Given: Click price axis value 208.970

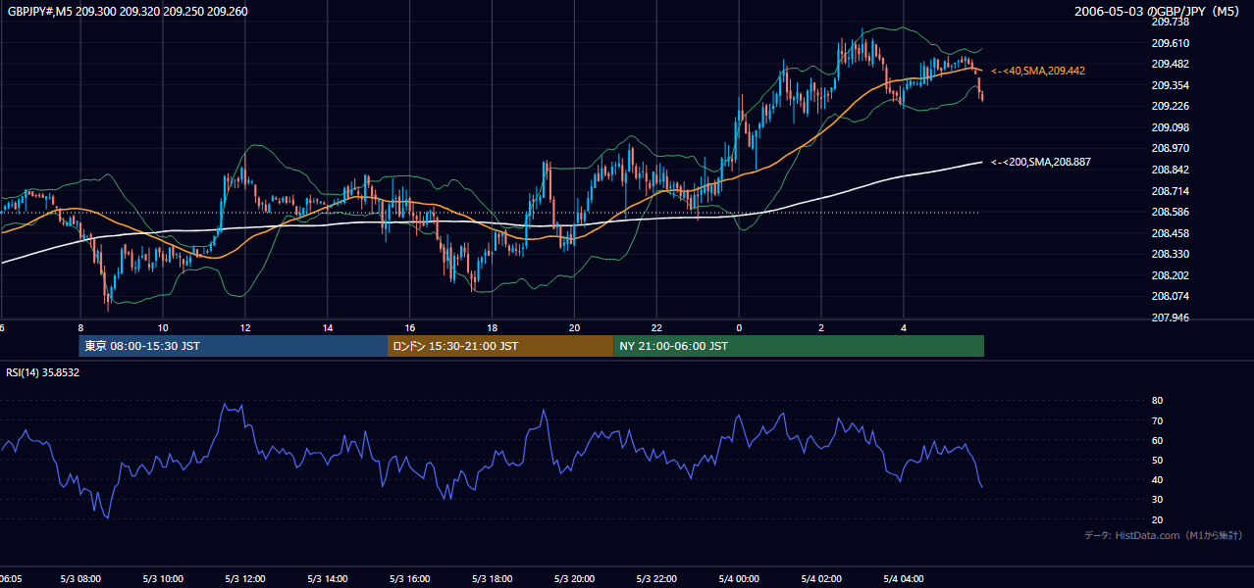Looking at the screenshot, I should [1170, 148].
